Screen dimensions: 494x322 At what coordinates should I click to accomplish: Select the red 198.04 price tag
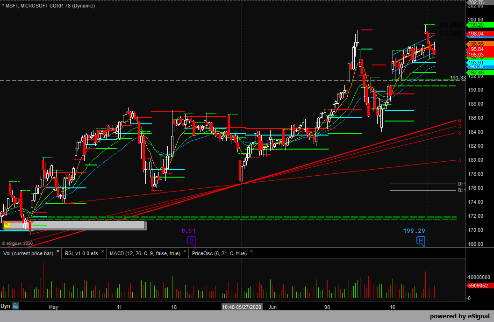(x=480, y=34)
